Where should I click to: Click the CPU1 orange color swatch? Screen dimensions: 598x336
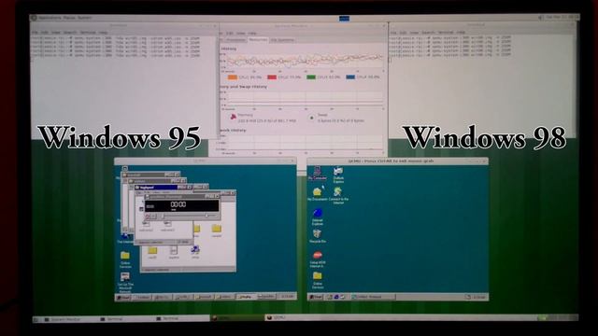233,77
